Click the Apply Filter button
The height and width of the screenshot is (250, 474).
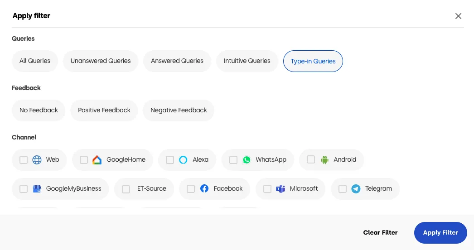(x=440, y=233)
